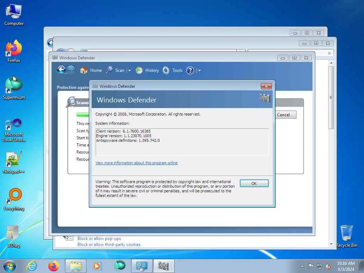
Task: Click the vertical scrollbar thumb in background window
Action: 331,97
